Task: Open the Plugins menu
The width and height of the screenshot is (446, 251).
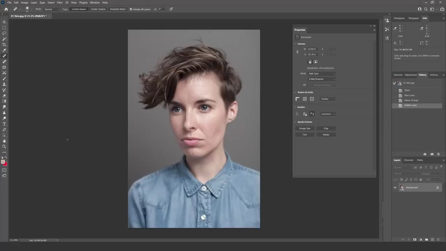Action: click(x=83, y=3)
